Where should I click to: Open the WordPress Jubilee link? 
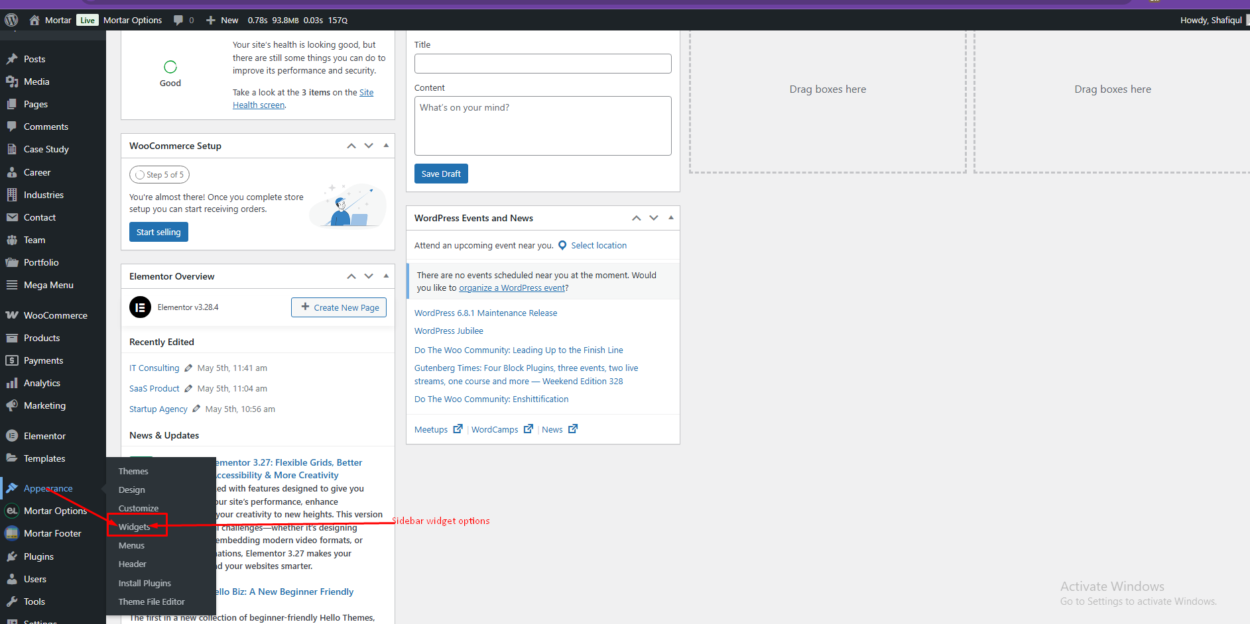pos(449,331)
